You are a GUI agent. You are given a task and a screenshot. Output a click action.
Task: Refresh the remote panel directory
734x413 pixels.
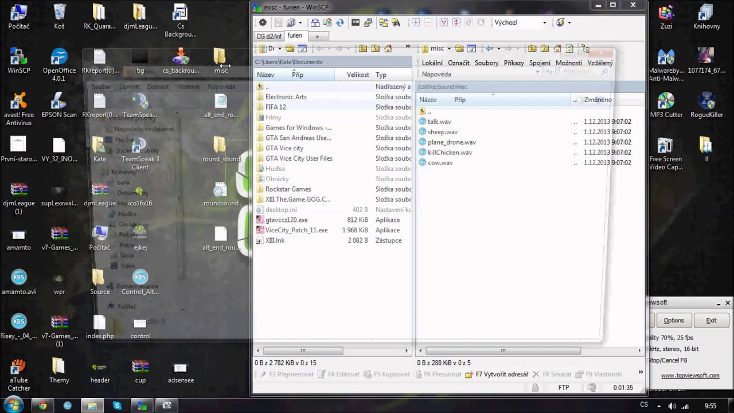(569, 49)
